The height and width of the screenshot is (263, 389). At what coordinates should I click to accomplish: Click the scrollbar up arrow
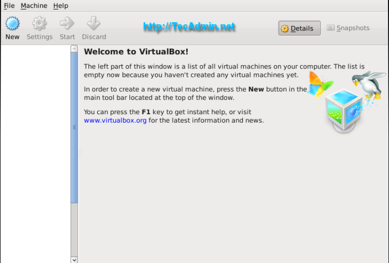[x=74, y=49]
